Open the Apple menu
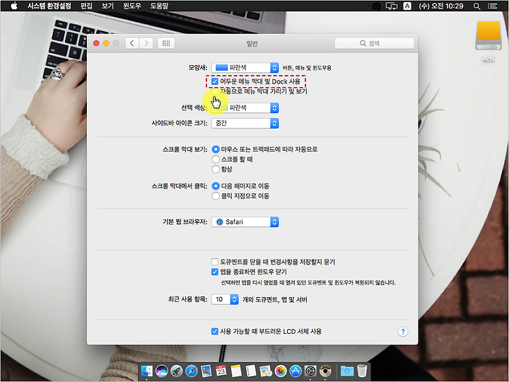The width and height of the screenshot is (509, 382). click(14, 6)
